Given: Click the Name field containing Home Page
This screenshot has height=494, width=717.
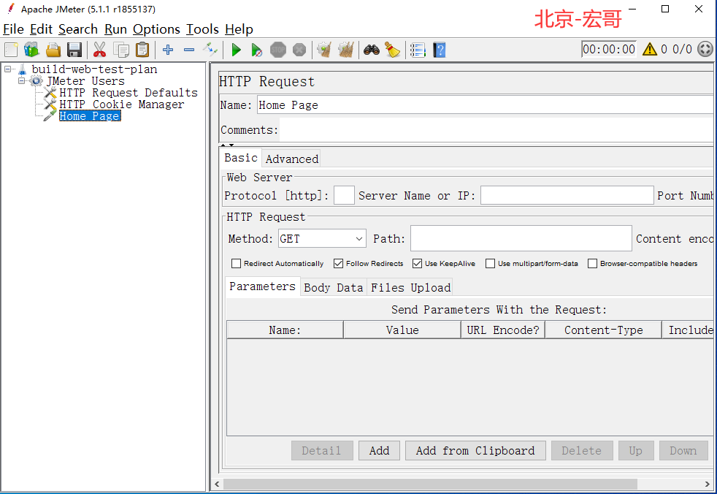Looking at the screenshot, I should click(x=485, y=104).
